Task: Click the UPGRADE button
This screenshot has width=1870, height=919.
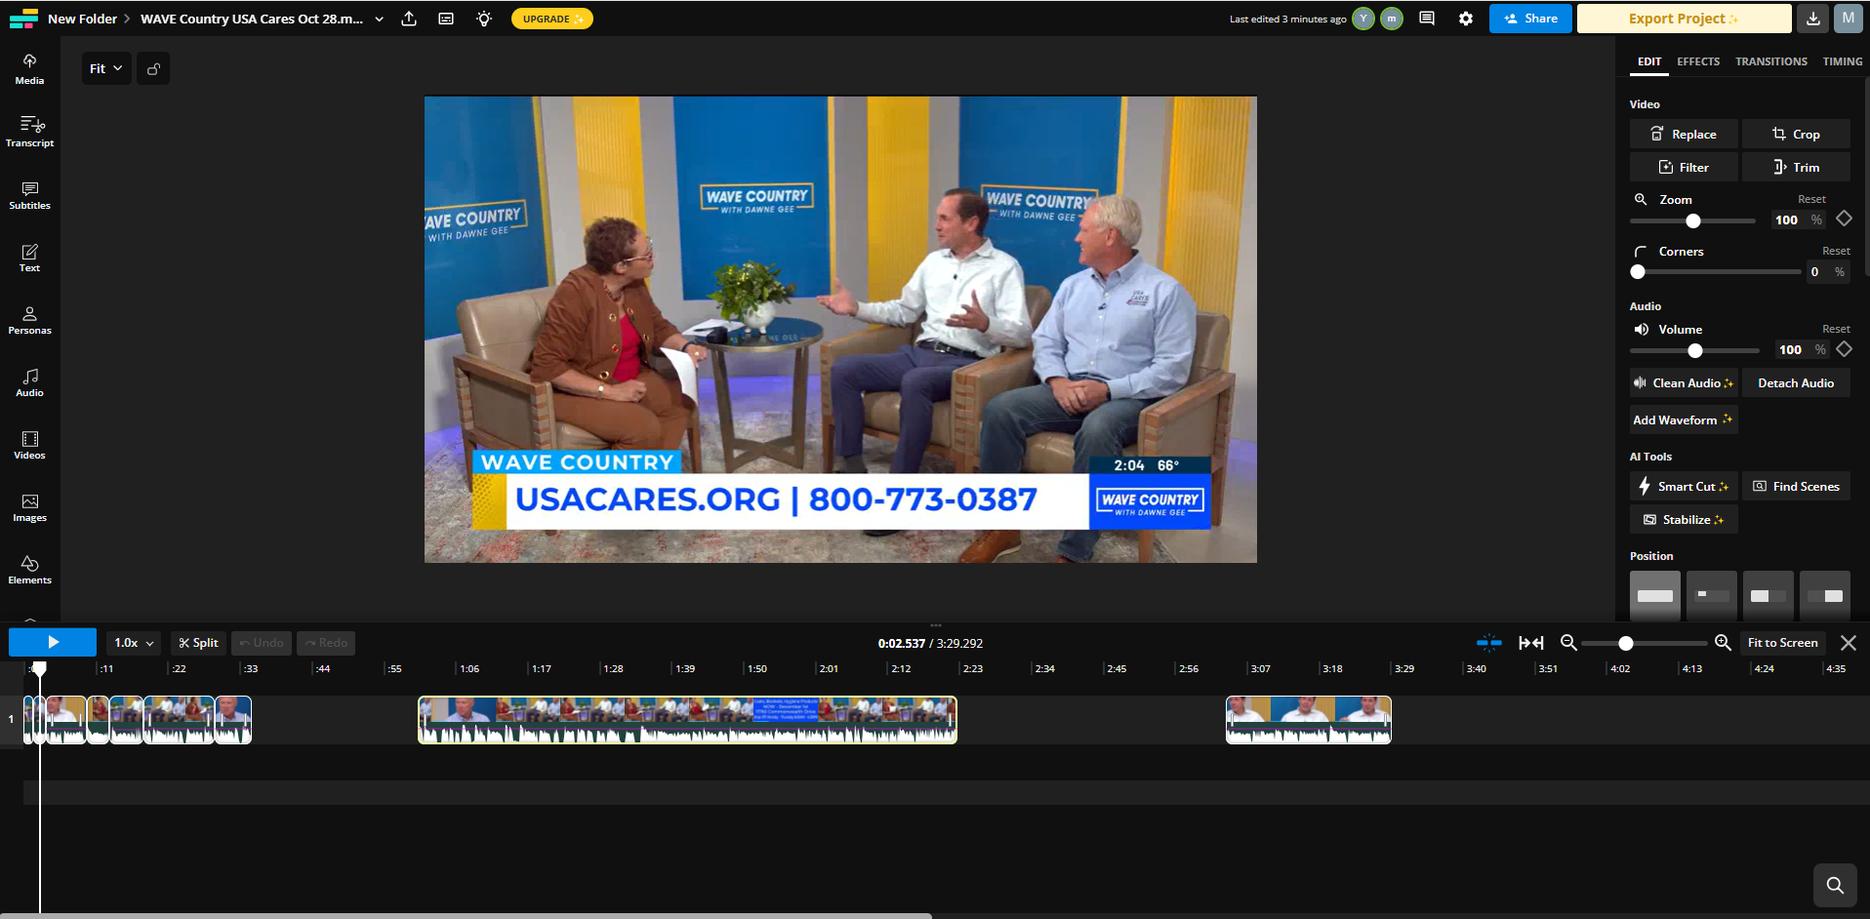Action: [x=552, y=19]
